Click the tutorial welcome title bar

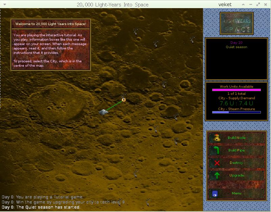coord(51,24)
